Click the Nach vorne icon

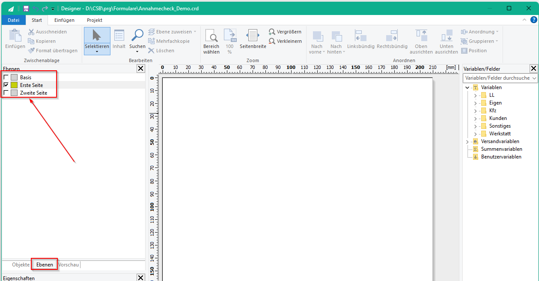(x=317, y=36)
